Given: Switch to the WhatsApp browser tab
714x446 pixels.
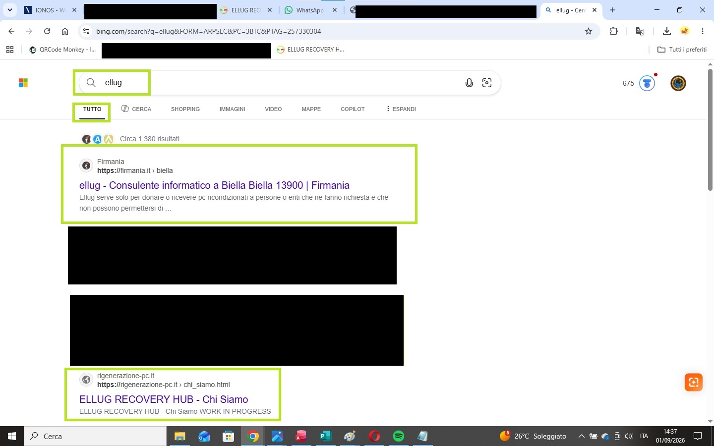Looking at the screenshot, I should coord(310,10).
